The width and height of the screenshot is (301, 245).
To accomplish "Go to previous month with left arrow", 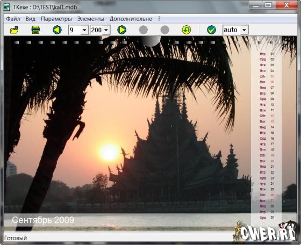I will [x=57, y=30].
